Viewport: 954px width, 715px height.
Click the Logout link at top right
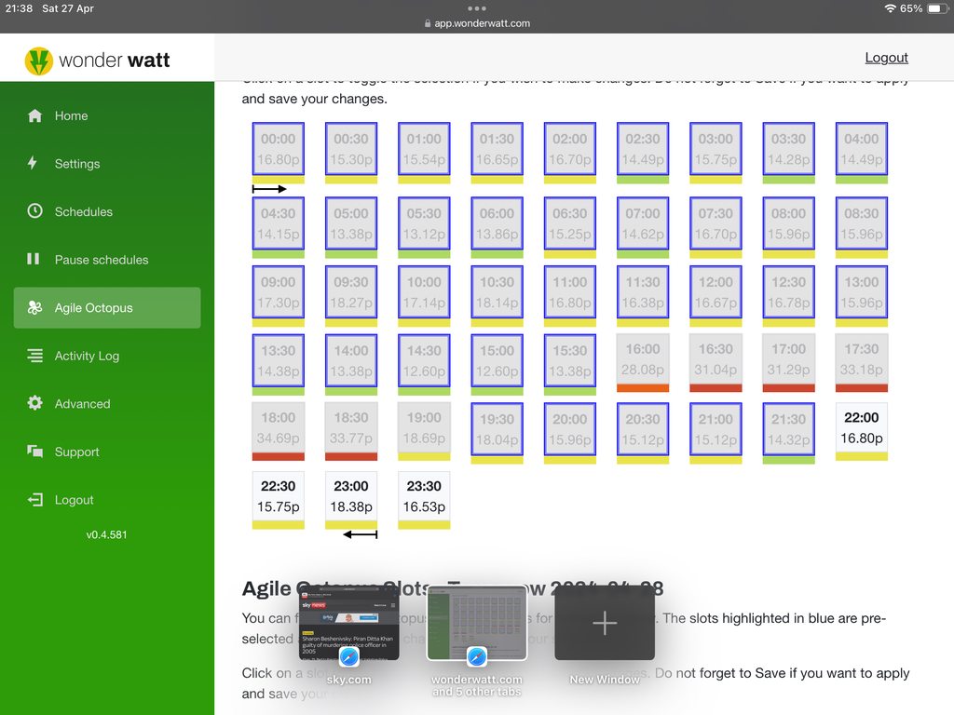click(886, 58)
